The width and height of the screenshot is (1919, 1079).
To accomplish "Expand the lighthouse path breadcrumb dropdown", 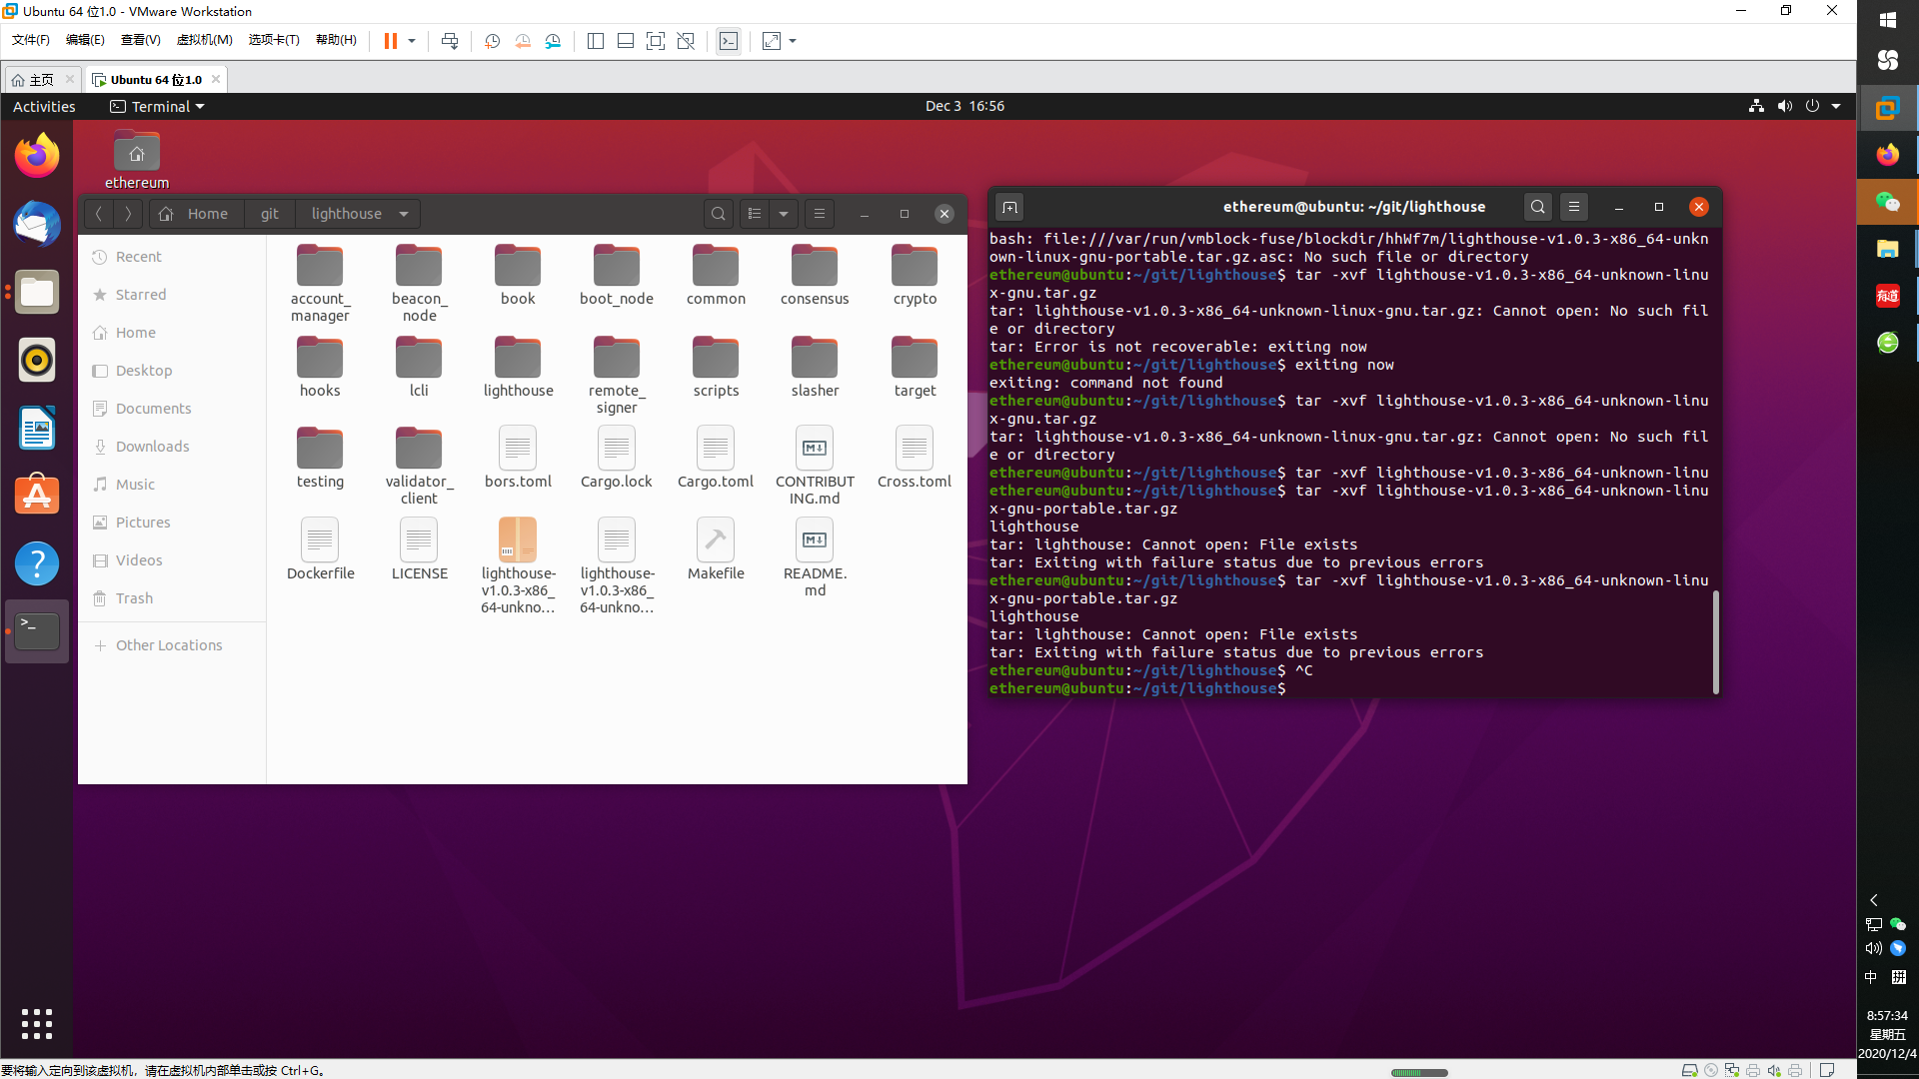I will click(404, 214).
